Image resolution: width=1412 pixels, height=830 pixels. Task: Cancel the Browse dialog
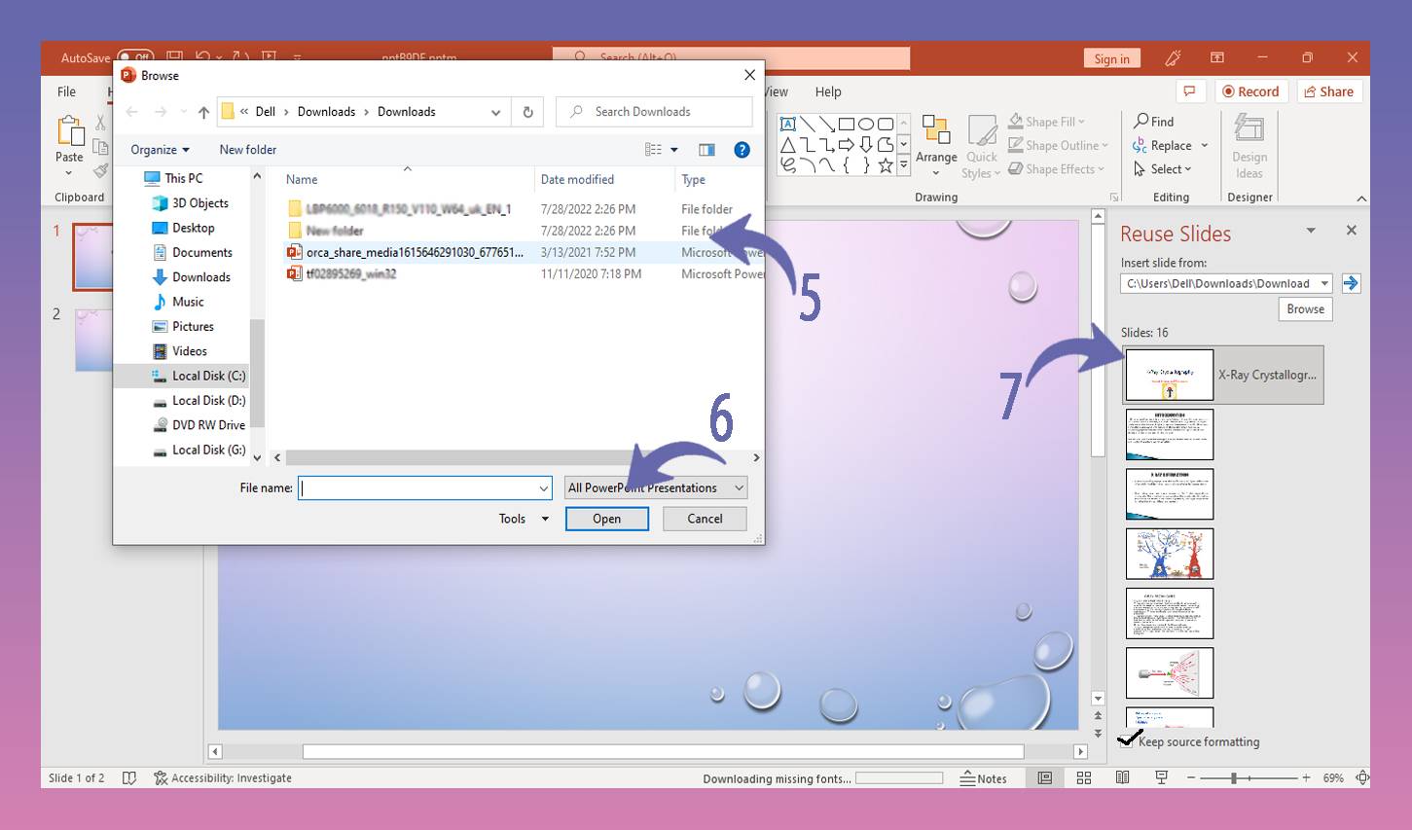pos(705,519)
